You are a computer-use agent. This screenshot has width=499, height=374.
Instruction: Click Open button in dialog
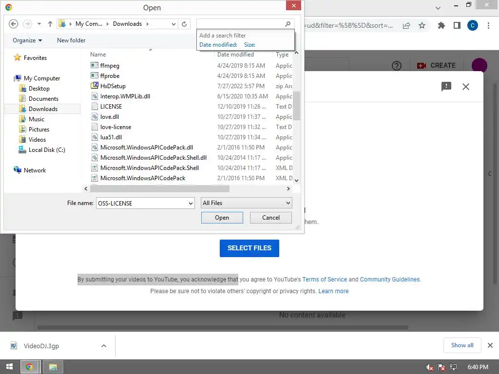[222, 218]
